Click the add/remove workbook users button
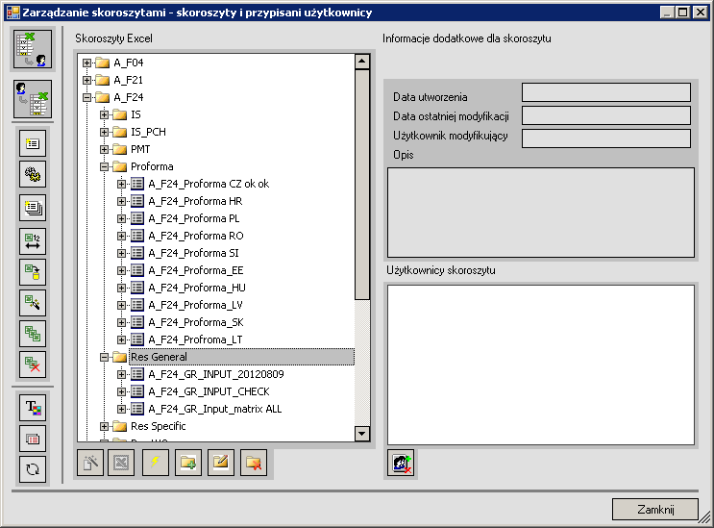The image size is (714, 528). tap(401, 463)
